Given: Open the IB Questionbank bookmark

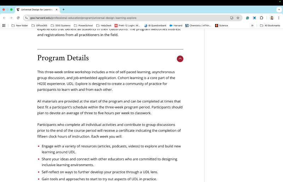Looking at the screenshot, I should tap(155, 25).
